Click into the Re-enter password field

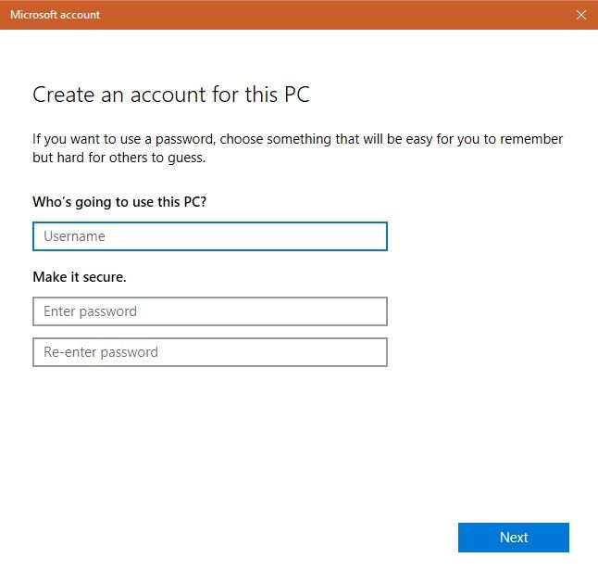click(x=209, y=352)
